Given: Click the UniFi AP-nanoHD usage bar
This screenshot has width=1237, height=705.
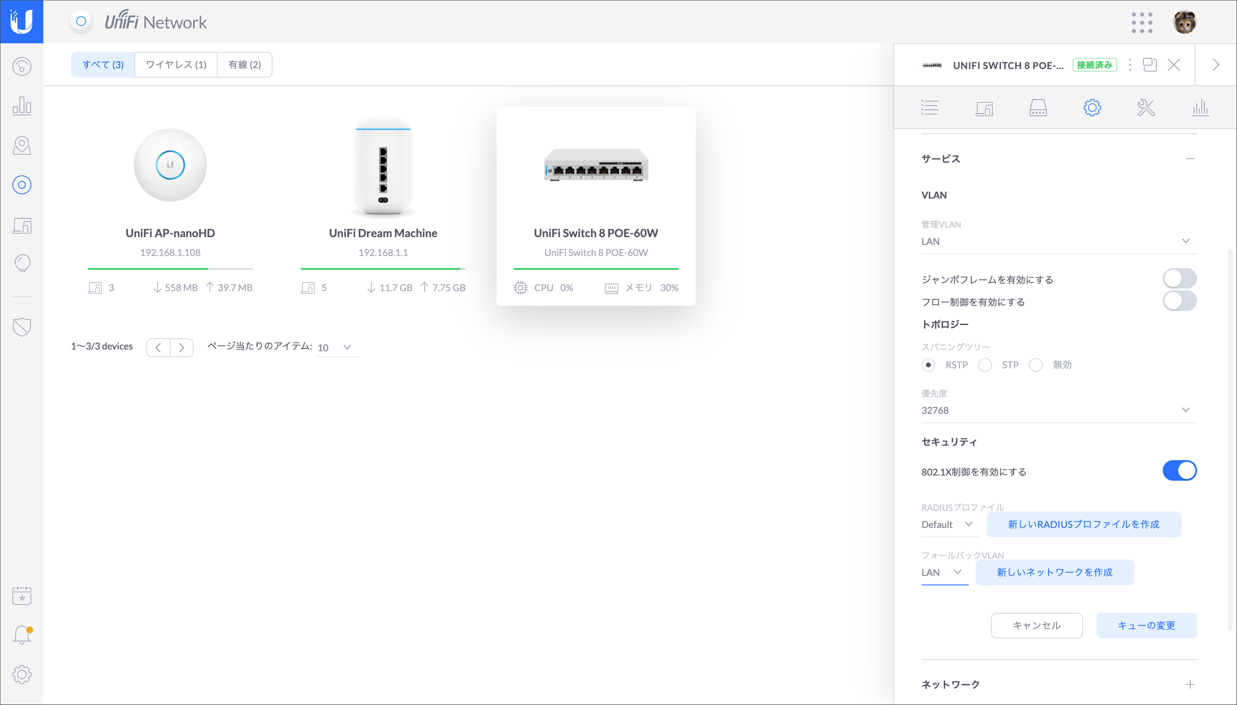Looking at the screenshot, I should (170, 268).
